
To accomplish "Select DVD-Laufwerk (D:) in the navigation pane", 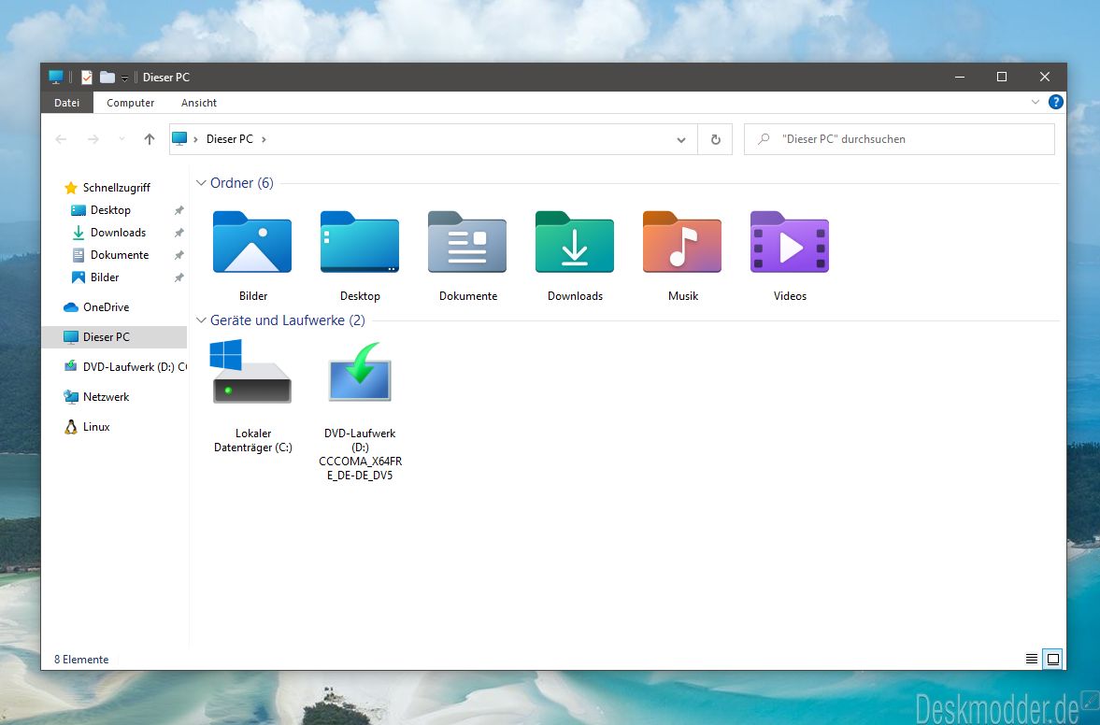I will (x=125, y=367).
